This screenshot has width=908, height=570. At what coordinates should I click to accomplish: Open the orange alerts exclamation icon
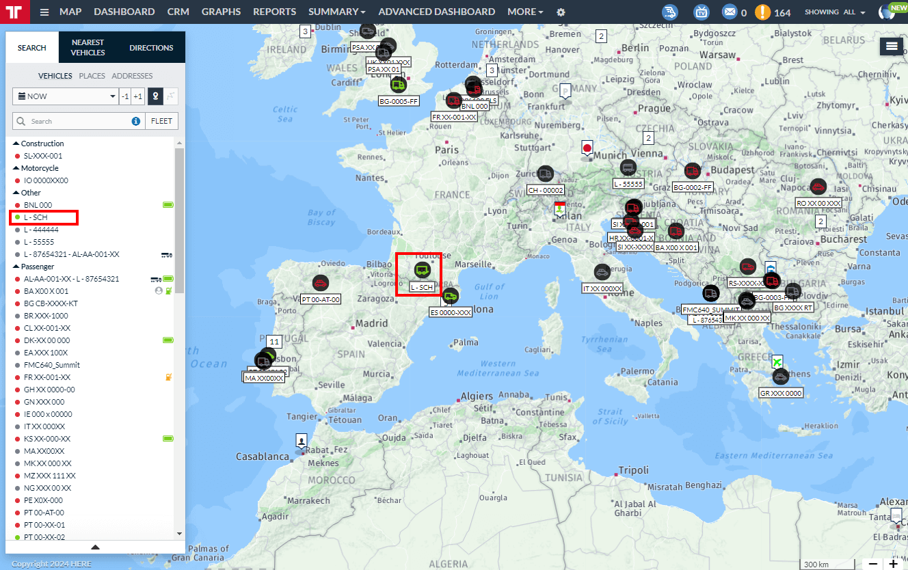point(762,12)
